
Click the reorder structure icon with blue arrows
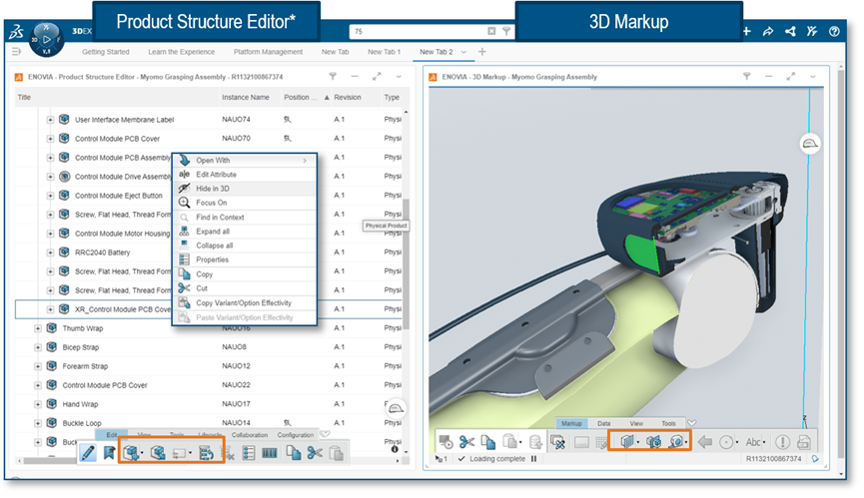click(x=206, y=453)
